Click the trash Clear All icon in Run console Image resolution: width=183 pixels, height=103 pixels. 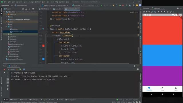(x=8, y=89)
